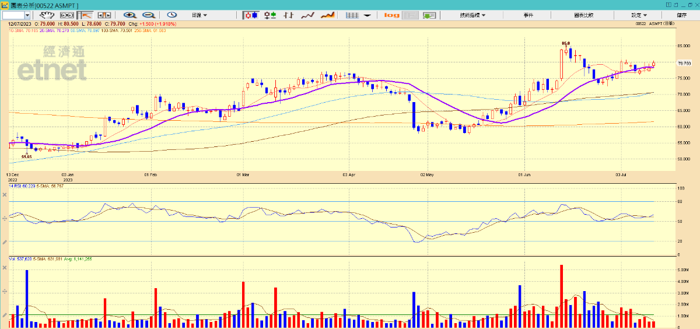Edit the volume panel with pencil icon
The image size is (700, 329).
click(5, 315)
